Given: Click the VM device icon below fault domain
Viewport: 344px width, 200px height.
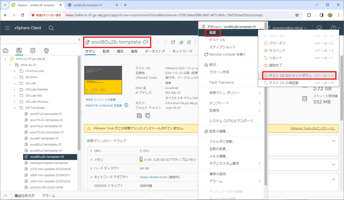Looking at the screenshot, I should point(148,116).
